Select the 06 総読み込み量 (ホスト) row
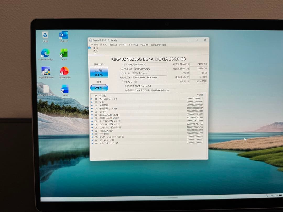Viewport: 283px width, 212px height. [149, 115]
